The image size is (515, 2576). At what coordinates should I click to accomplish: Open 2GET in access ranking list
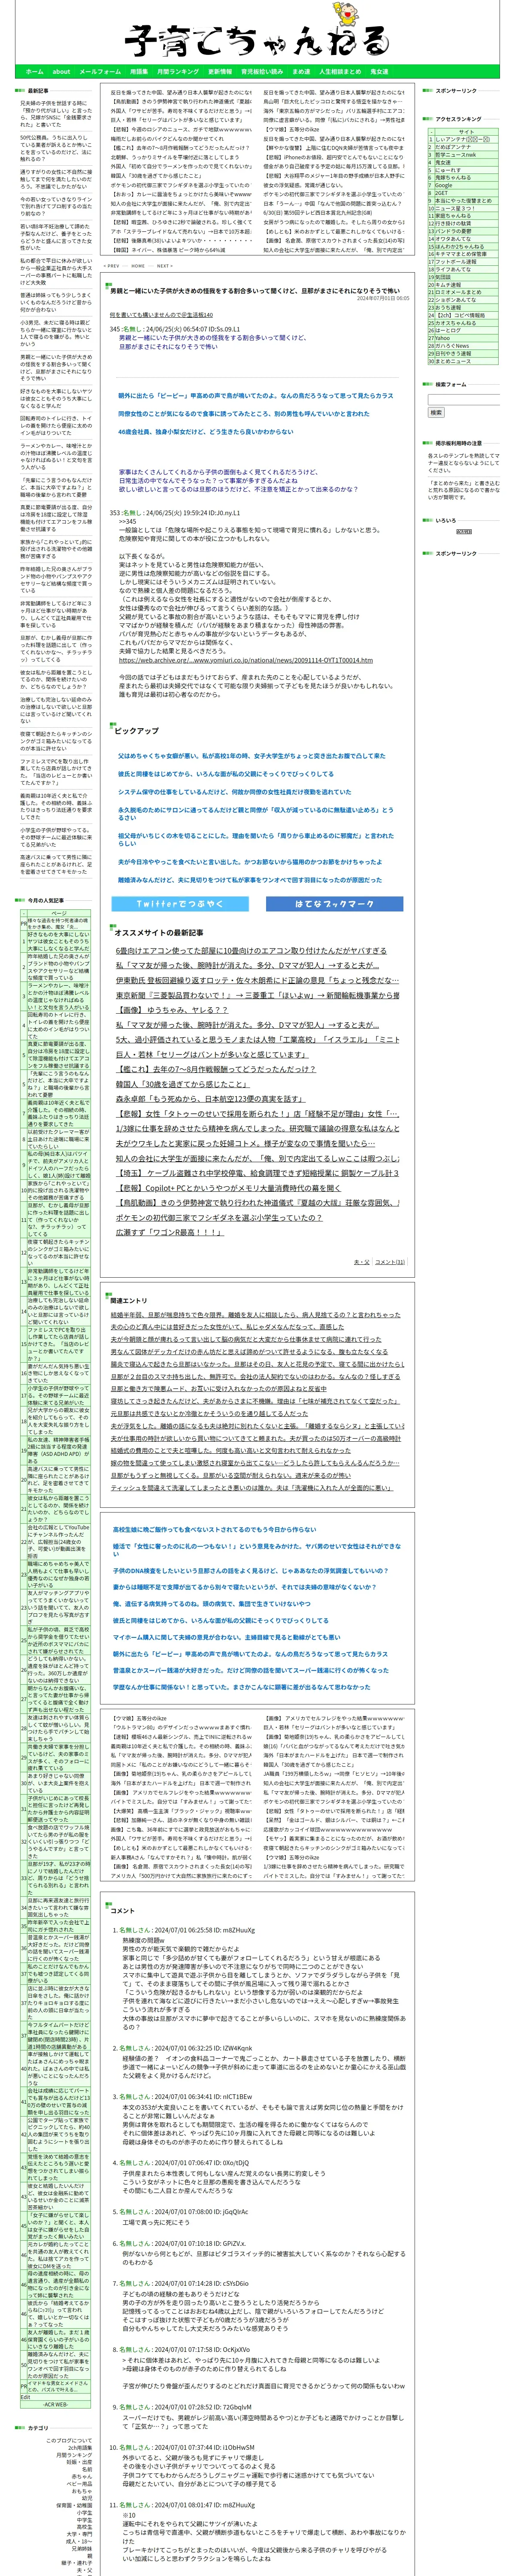[442, 193]
